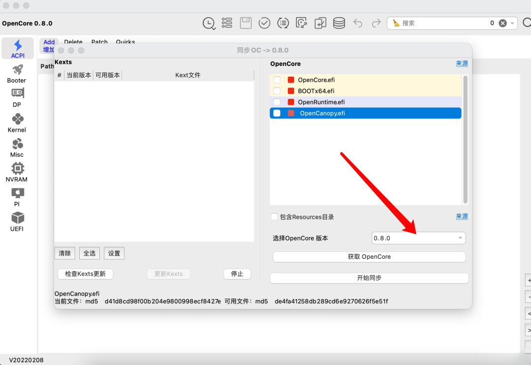Viewport: 531px width, 365px height.
Task: Click the OpenCore file list scrollbar
Action: pos(465,140)
